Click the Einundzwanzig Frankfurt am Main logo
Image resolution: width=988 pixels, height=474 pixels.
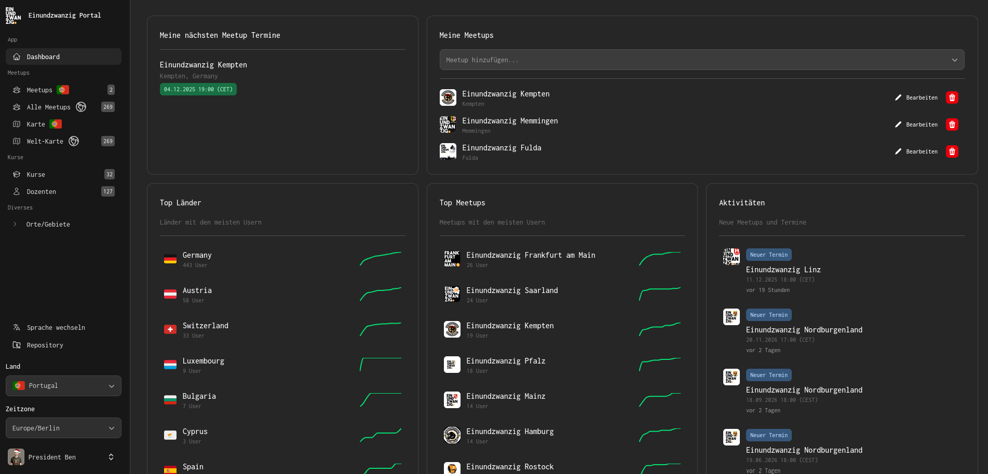click(452, 259)
